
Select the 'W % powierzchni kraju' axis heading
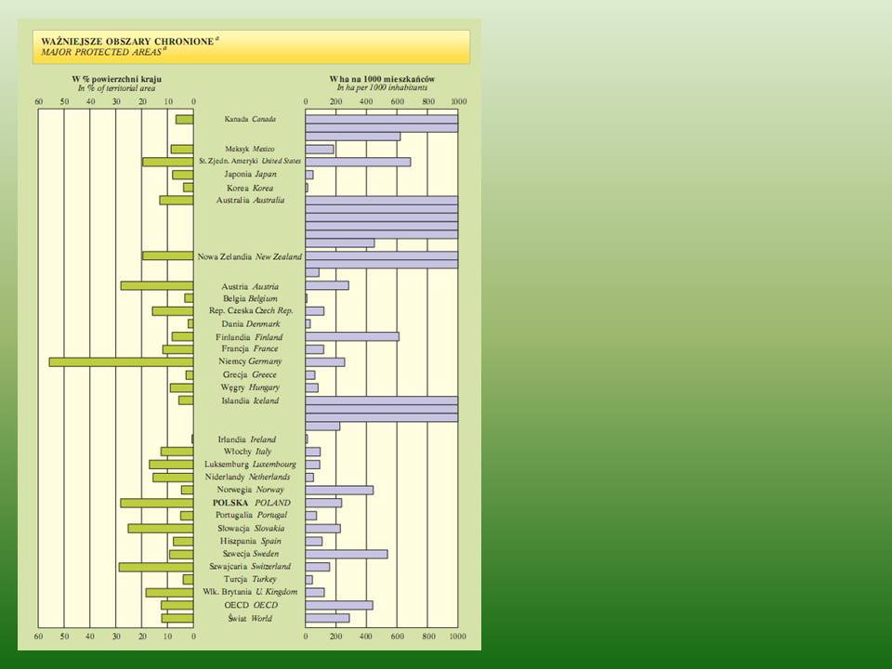tap(116, 79)
